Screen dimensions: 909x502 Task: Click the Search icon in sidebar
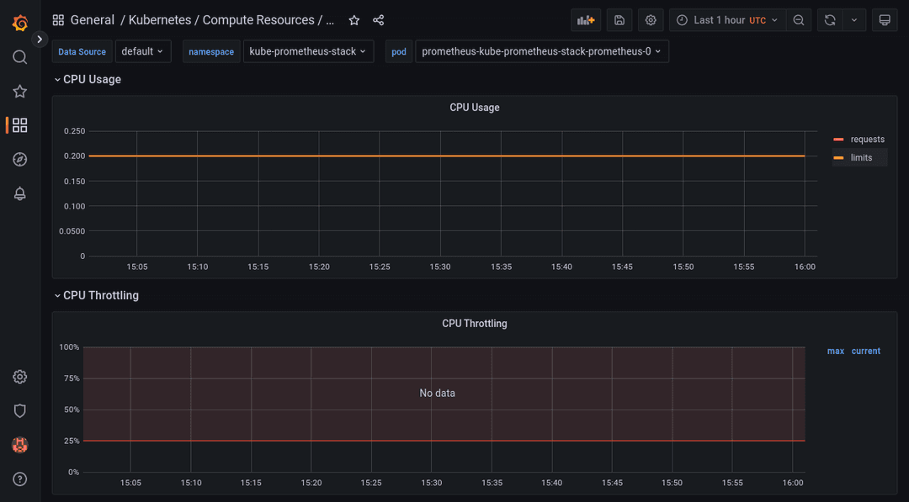(19, 57)
